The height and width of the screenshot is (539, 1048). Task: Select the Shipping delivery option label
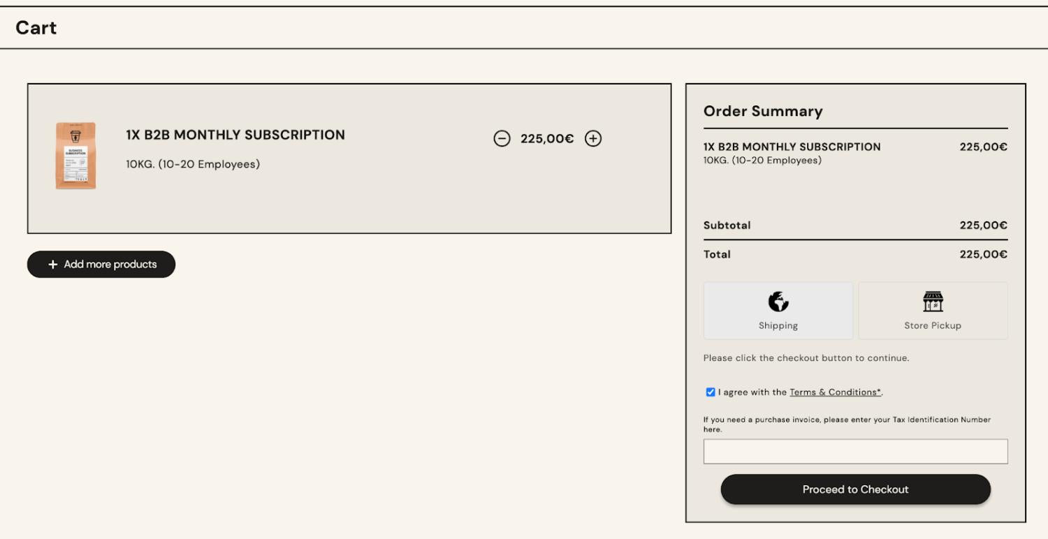point(778,326)
